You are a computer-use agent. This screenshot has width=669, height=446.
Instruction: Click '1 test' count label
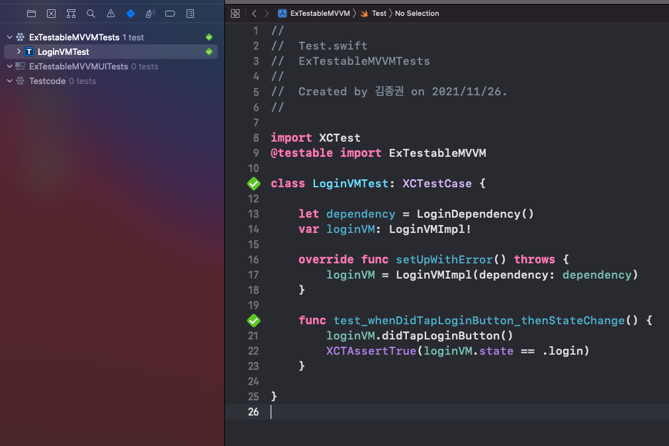(x=133, y=37)
